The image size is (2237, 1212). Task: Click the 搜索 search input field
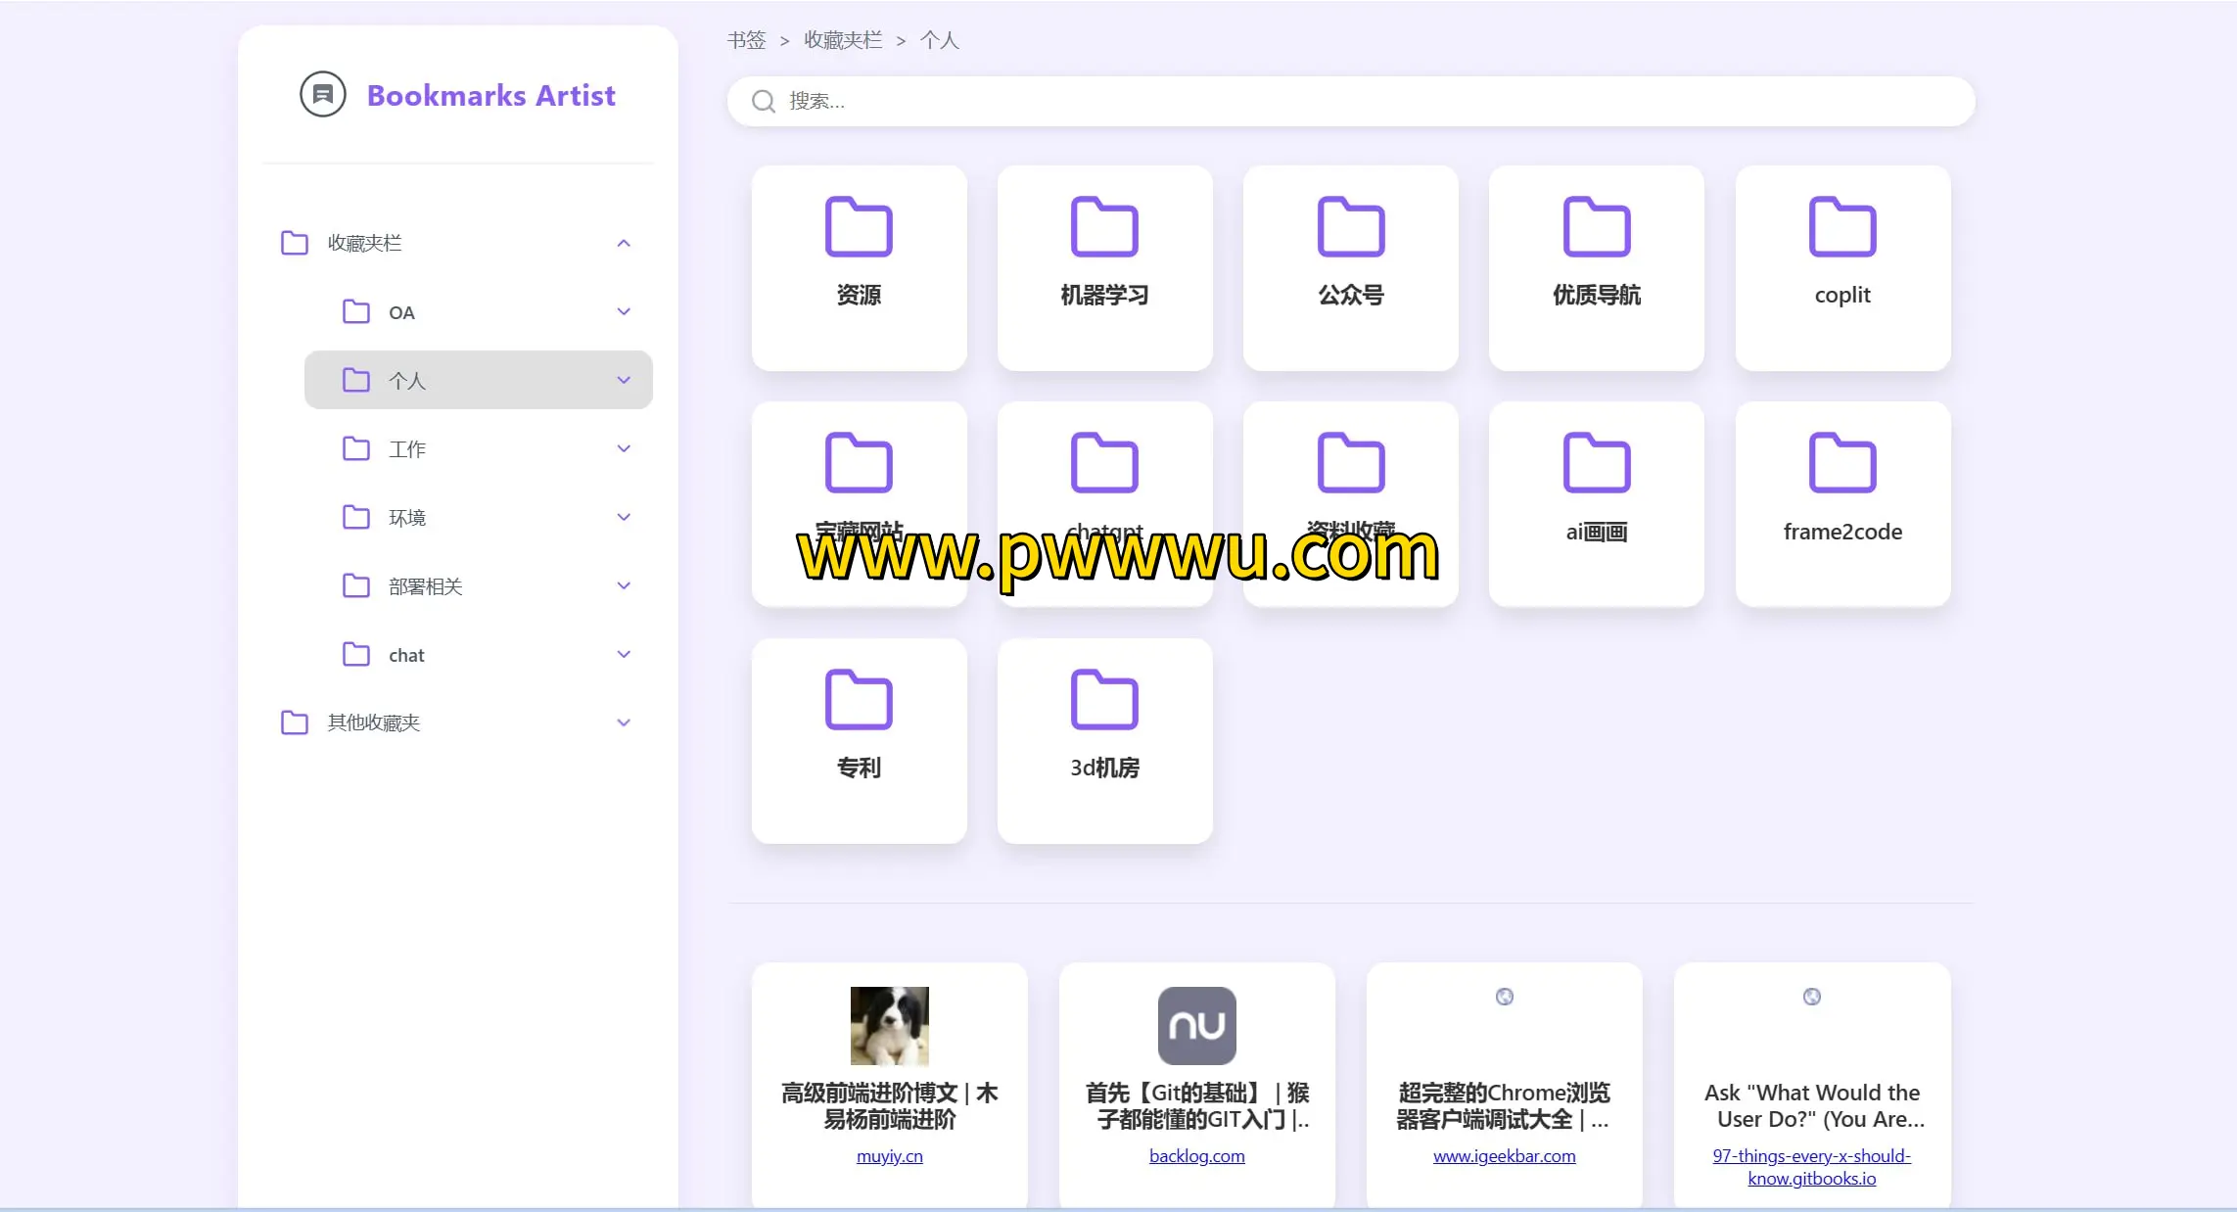pyautogui.click(x=1371, y=102)
